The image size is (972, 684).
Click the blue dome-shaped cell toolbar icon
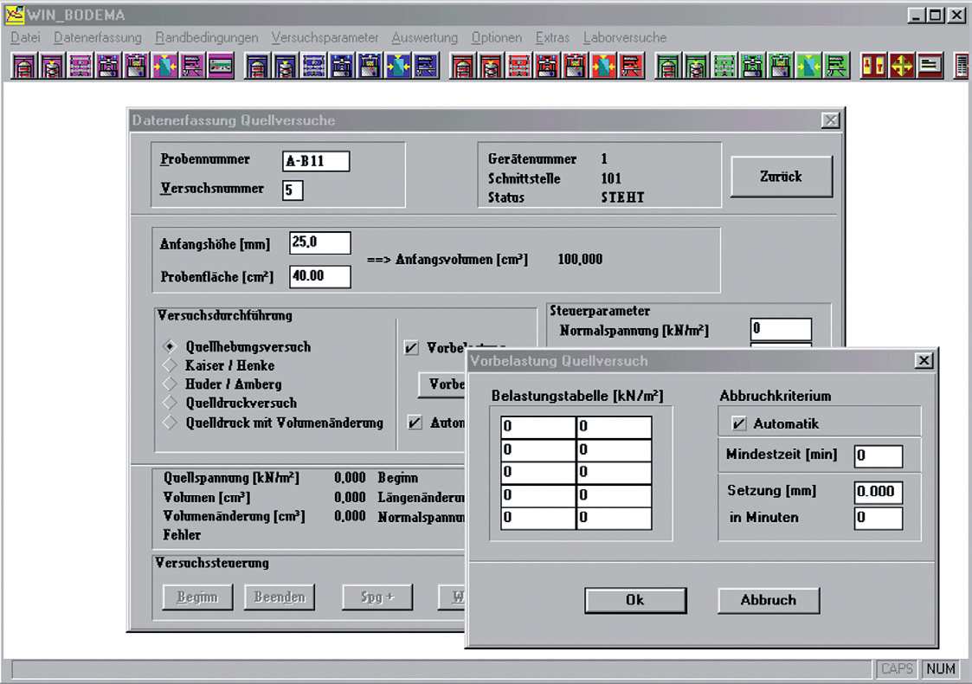257,66
